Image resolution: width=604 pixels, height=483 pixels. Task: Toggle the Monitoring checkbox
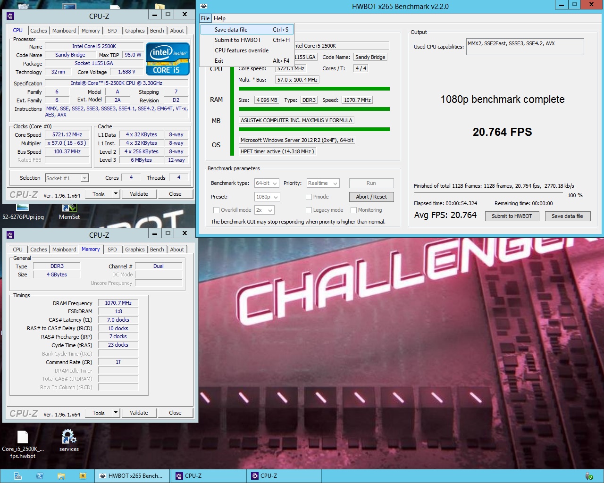353,210
